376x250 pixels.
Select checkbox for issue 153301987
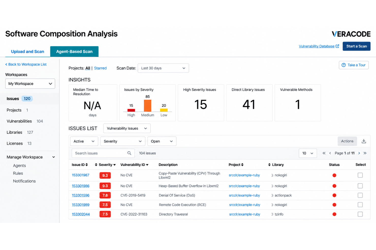coord(360,175)
